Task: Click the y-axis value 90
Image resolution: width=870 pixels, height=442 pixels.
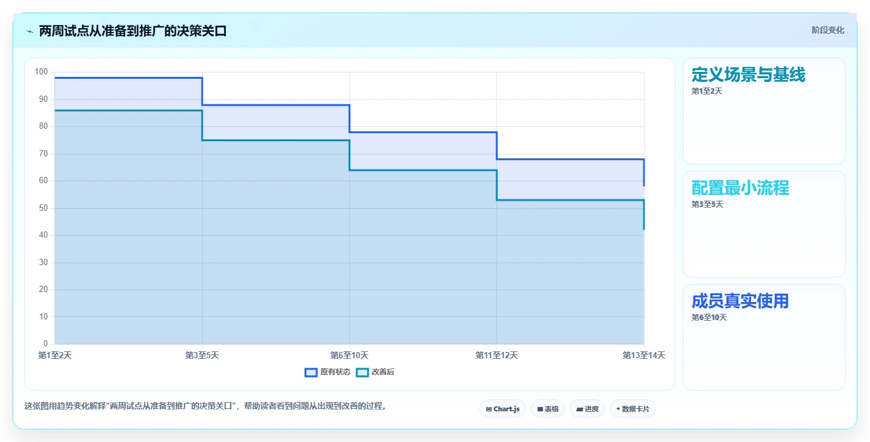Action: (43, 99)
